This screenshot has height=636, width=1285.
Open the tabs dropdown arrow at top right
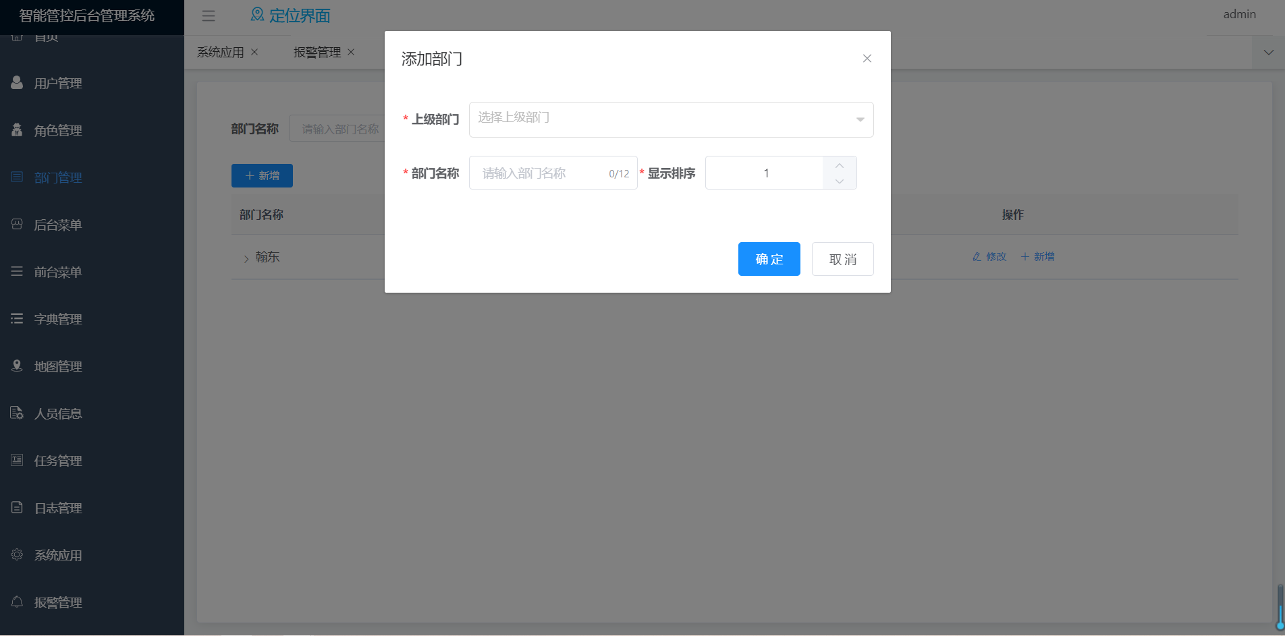[1268, 53]
